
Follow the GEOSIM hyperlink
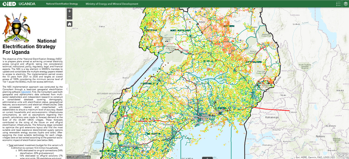tap(26, 92)
